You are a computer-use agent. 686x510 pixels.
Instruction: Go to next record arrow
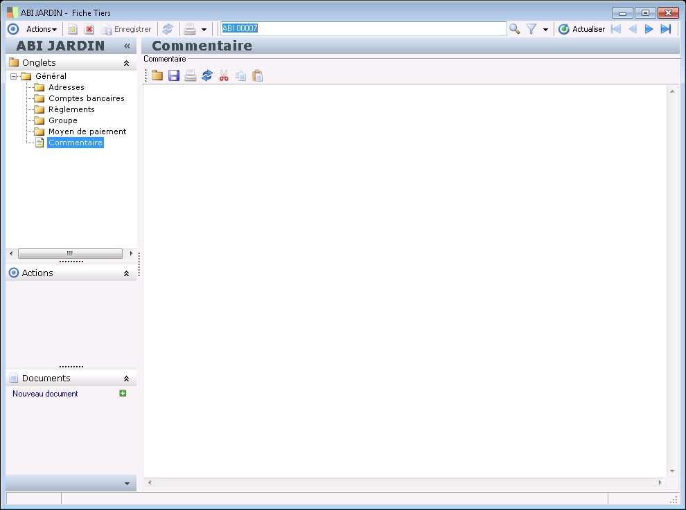649,29
